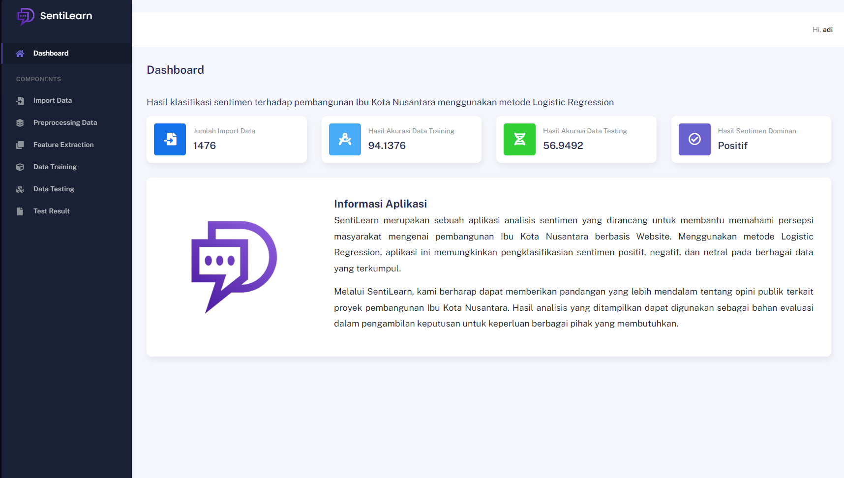Click the Data Testing cubes icon
Viewport: 844px width, 478px height.
click(x=20, y=189)
